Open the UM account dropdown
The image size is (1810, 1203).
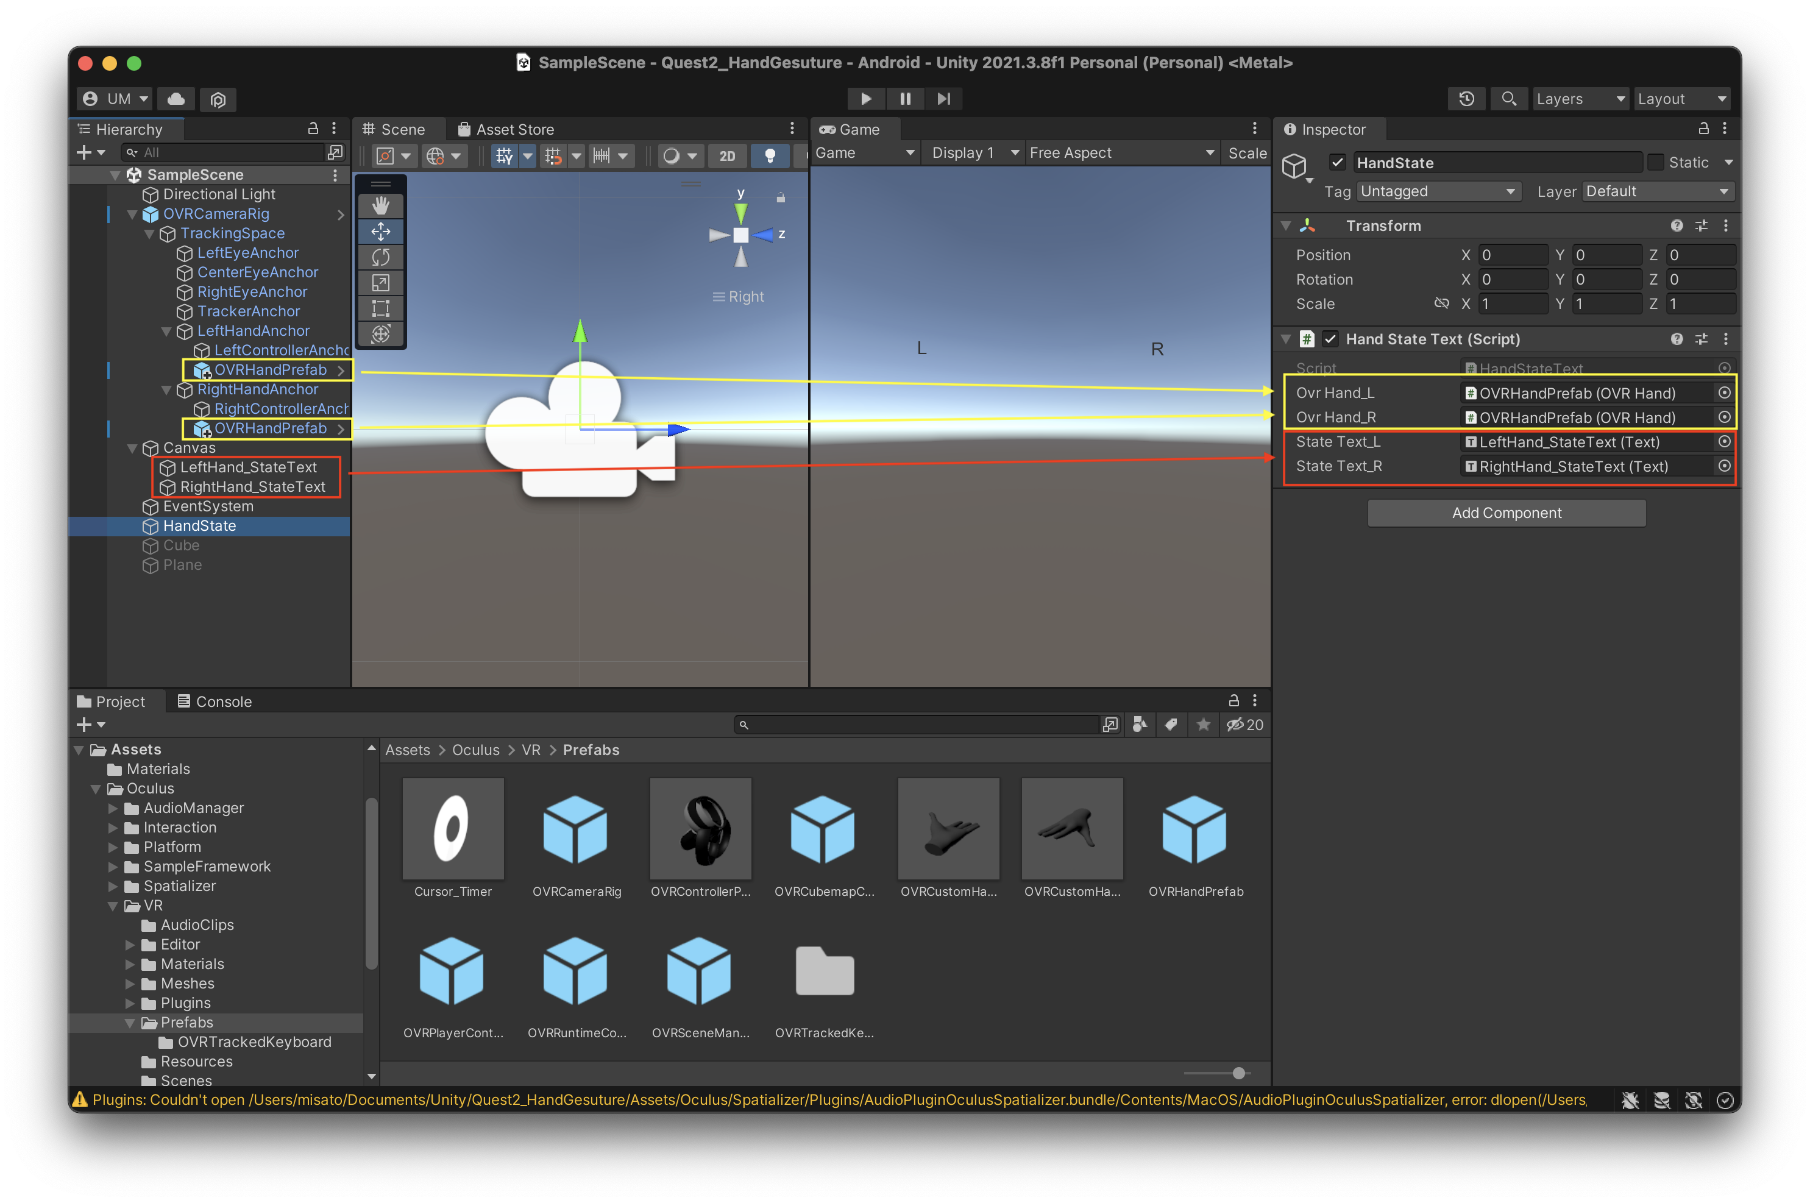pos(115,99)
